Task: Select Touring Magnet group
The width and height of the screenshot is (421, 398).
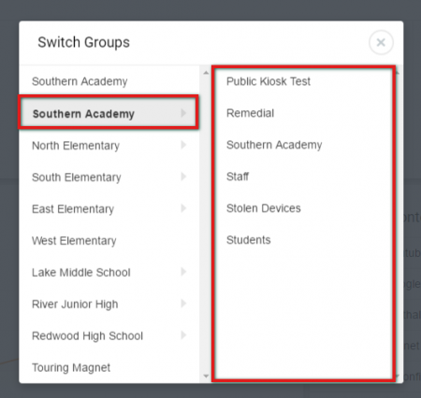Action: [109, 368]
